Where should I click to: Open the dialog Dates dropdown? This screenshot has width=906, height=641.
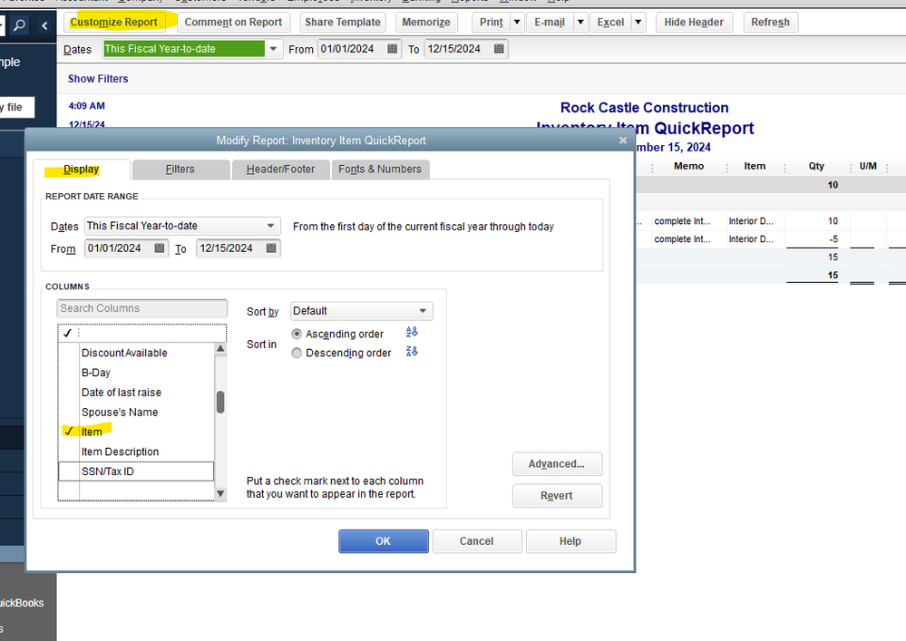pos(270,226)
